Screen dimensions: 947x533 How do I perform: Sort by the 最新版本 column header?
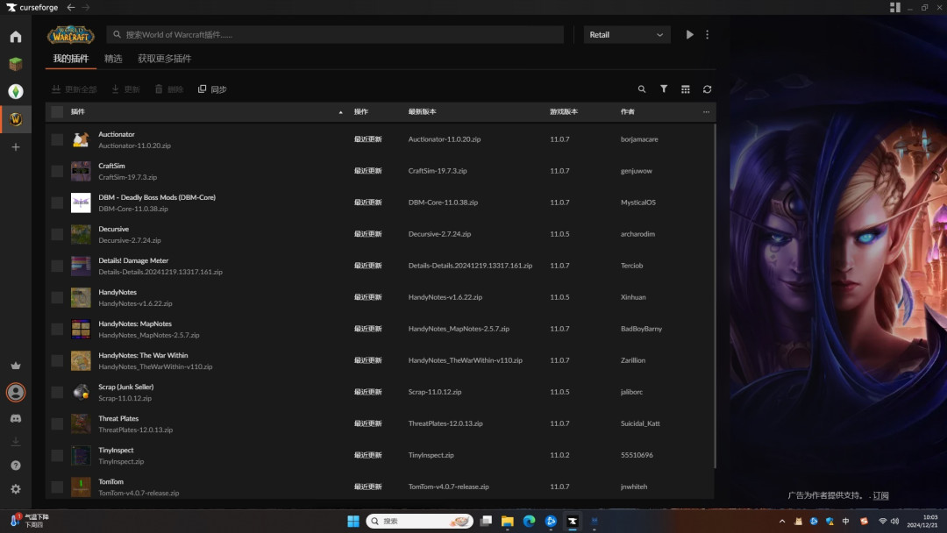422,111
